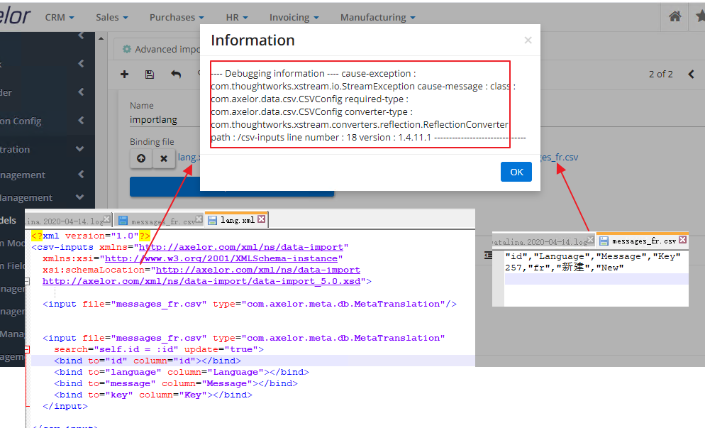Follow the XMLSchema-instance URL in lang.xml
705x428 pixels.
(x=221, y=258)
